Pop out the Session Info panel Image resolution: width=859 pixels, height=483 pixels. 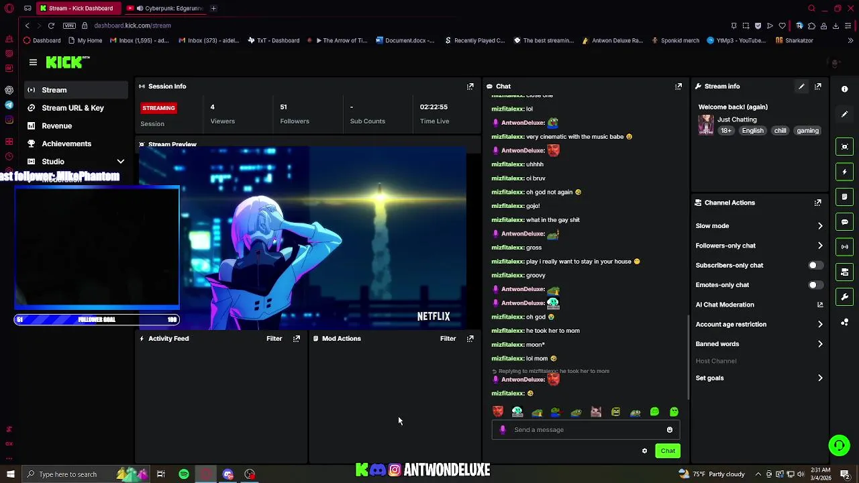click(x=470, y=87)
